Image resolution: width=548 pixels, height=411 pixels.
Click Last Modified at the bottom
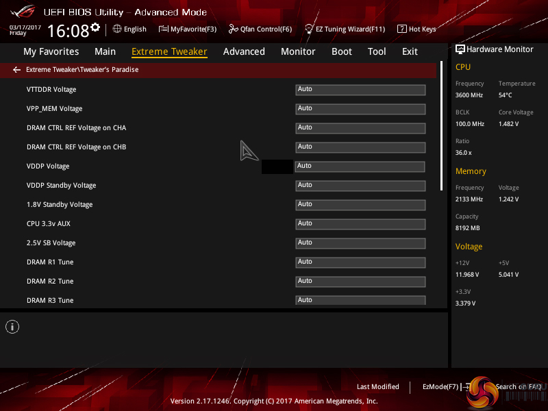(378, 386)
